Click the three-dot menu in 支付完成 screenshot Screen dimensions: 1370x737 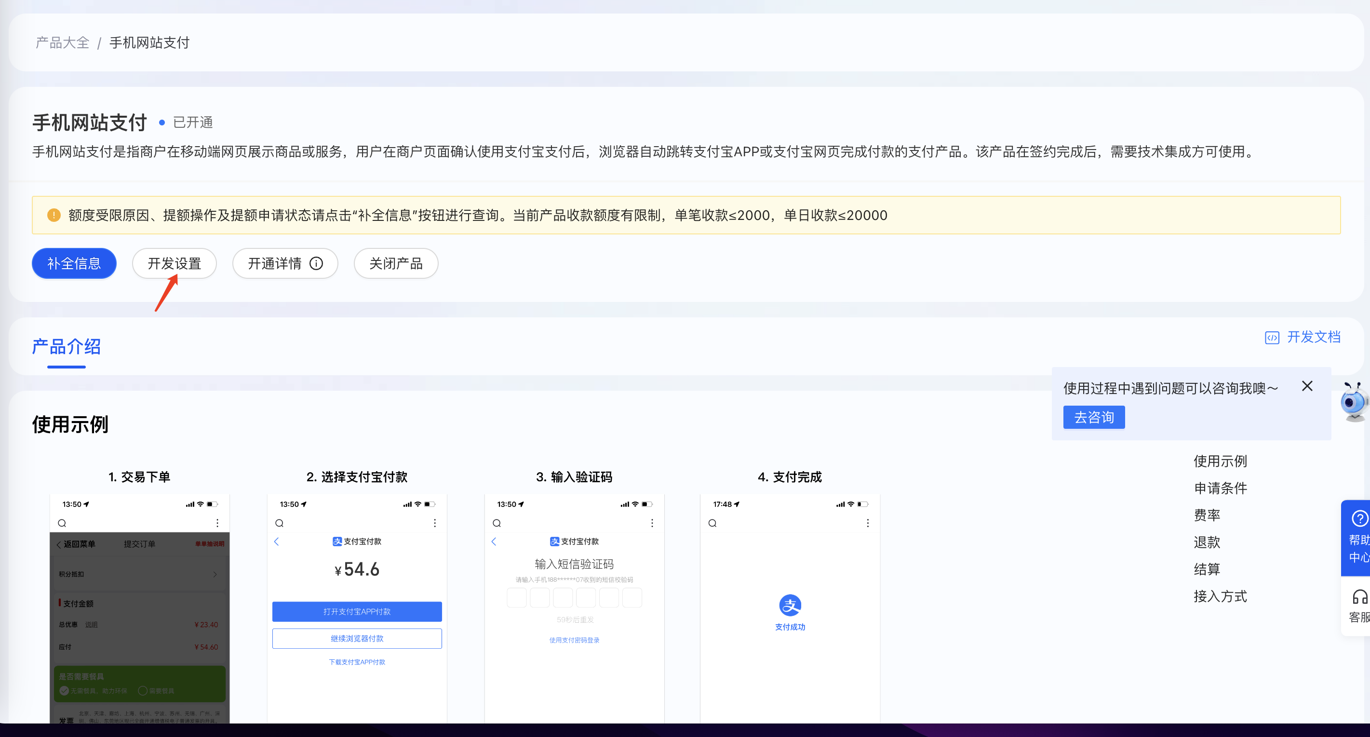[x=868, y=523]
